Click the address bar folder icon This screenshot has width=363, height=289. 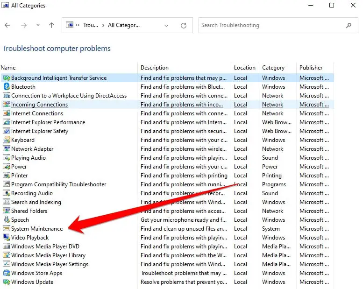pos(70,25)
